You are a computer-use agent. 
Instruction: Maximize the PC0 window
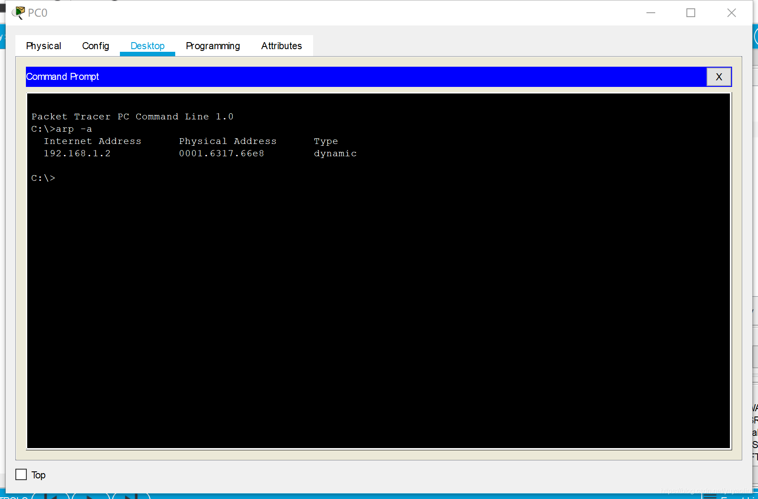click(691, 13)
